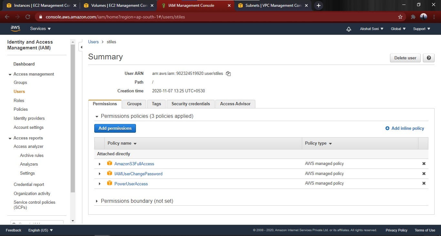The height and width of the screenshot is (236, 441).
Task: Open the AmazonS3FullAccess policy link
Action: pos(134,164)
